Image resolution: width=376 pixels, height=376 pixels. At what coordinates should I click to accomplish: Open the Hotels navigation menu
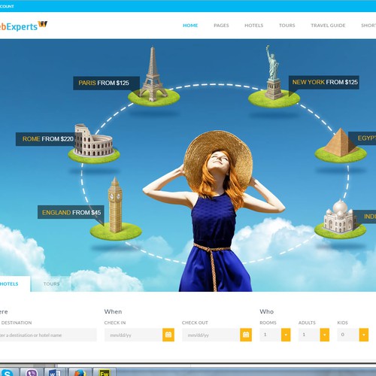point(254,26)
